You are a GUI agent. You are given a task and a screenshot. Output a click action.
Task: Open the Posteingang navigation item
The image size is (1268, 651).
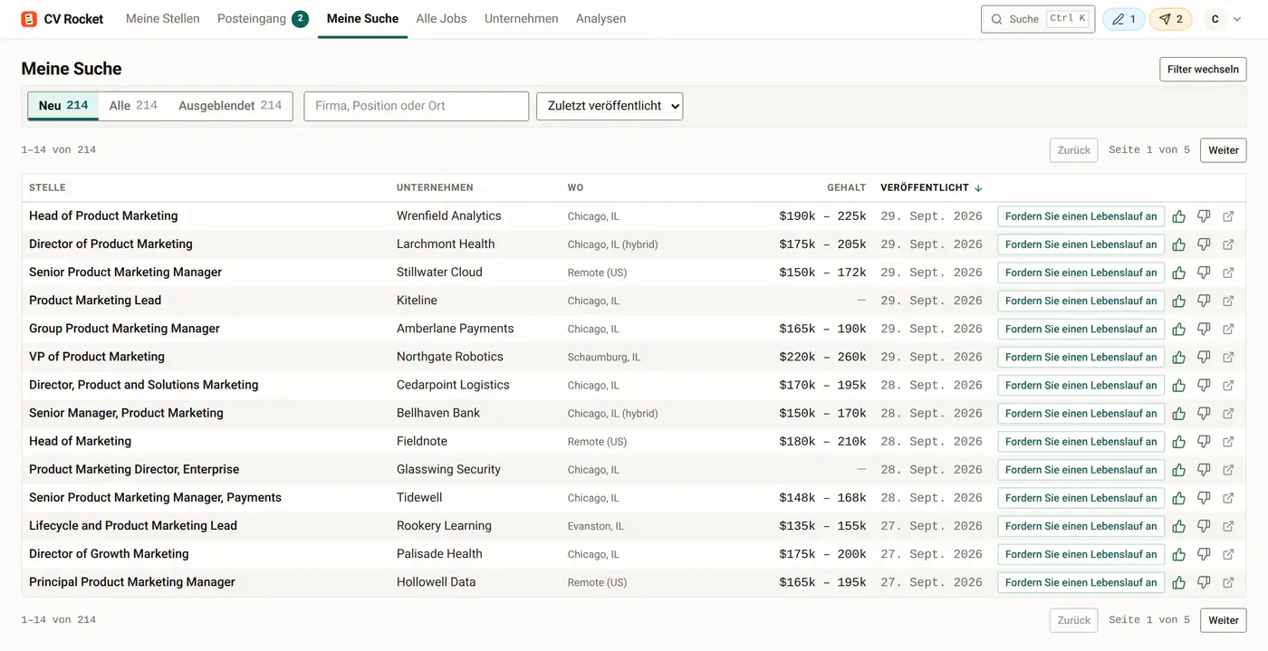pos(263,18)
